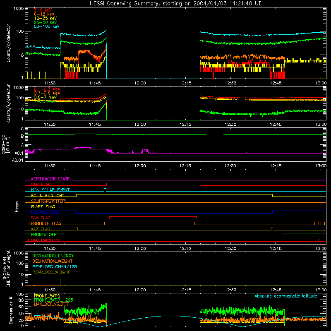Select the SC_TRANSMITTER flag label

[x=48, y=201]
